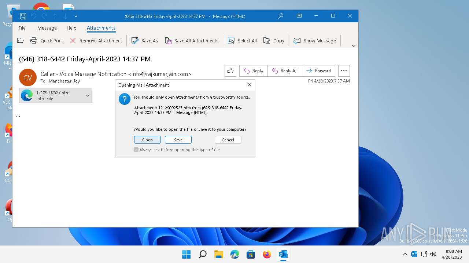Click the volume tray icon
Screen dimensions: 469x263
click(433, 254)
